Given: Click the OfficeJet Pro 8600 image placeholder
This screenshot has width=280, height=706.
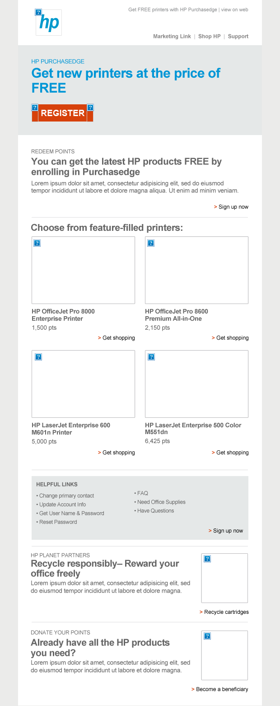Looking at the screenshot, I should [x=196, y=270].
